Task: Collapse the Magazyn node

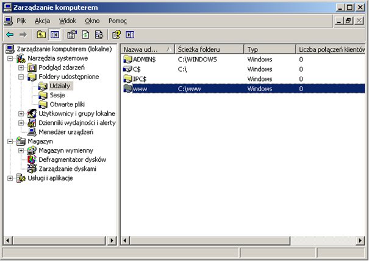Action: (x=10, y=141)
